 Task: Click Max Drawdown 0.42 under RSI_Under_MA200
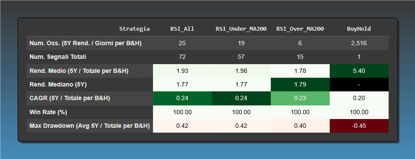pos(241,126)
